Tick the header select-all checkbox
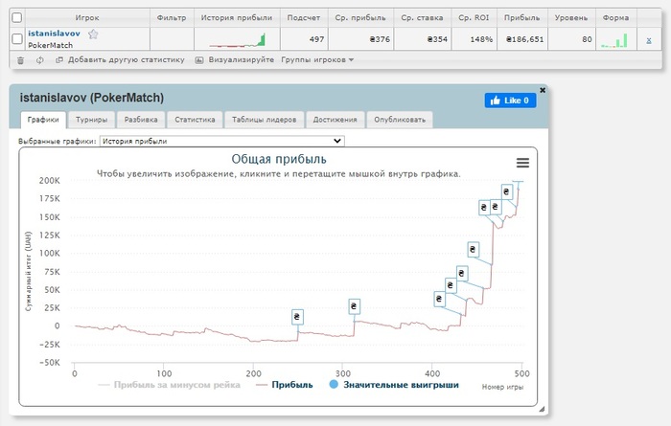 [16, 17]
